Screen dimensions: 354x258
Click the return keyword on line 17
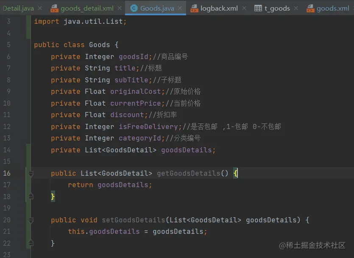pos(81,185)
